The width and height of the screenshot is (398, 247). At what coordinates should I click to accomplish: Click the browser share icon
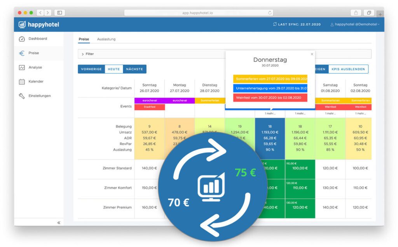tap(356, 13)
